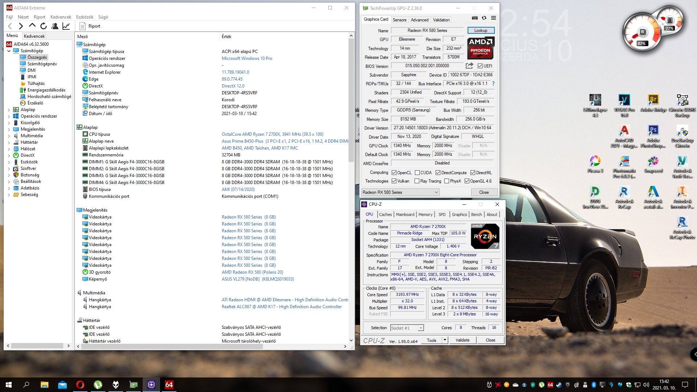Viewport: 697px width, 392px height.
Task: Toggle CUDA checkbox in GPU-Z
Action: [417, 173]
